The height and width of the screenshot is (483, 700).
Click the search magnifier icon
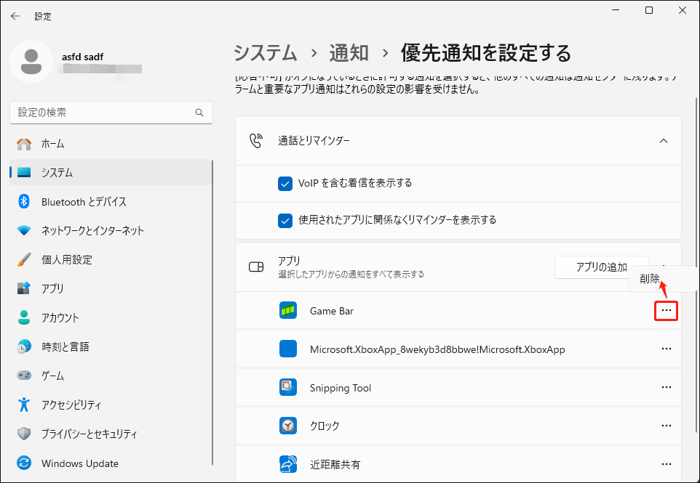199,113
